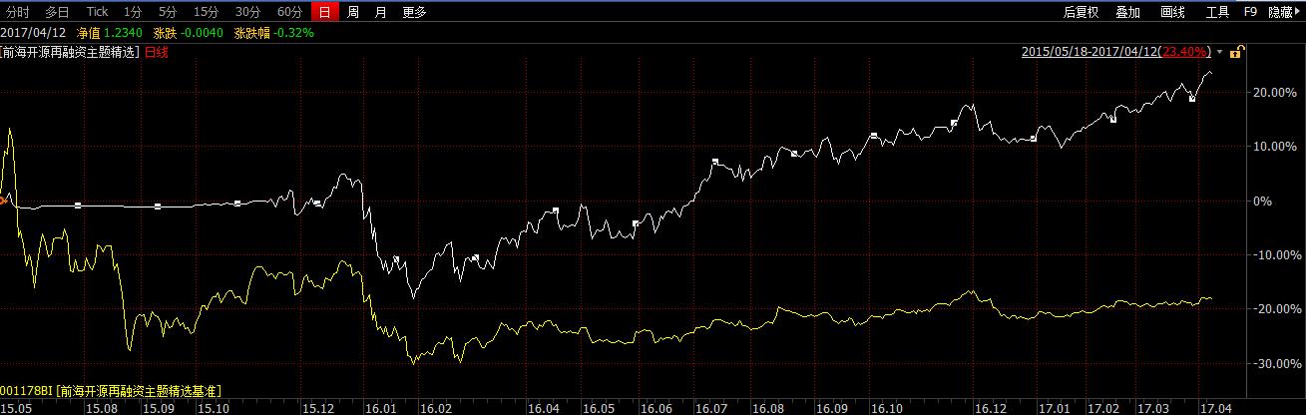Click the unlock padlock icon
The image size is (1306, 415).
coord(1236,52)
